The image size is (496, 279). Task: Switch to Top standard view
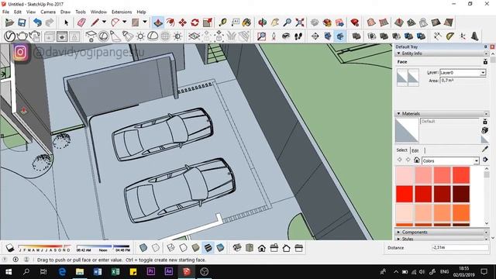250,248
